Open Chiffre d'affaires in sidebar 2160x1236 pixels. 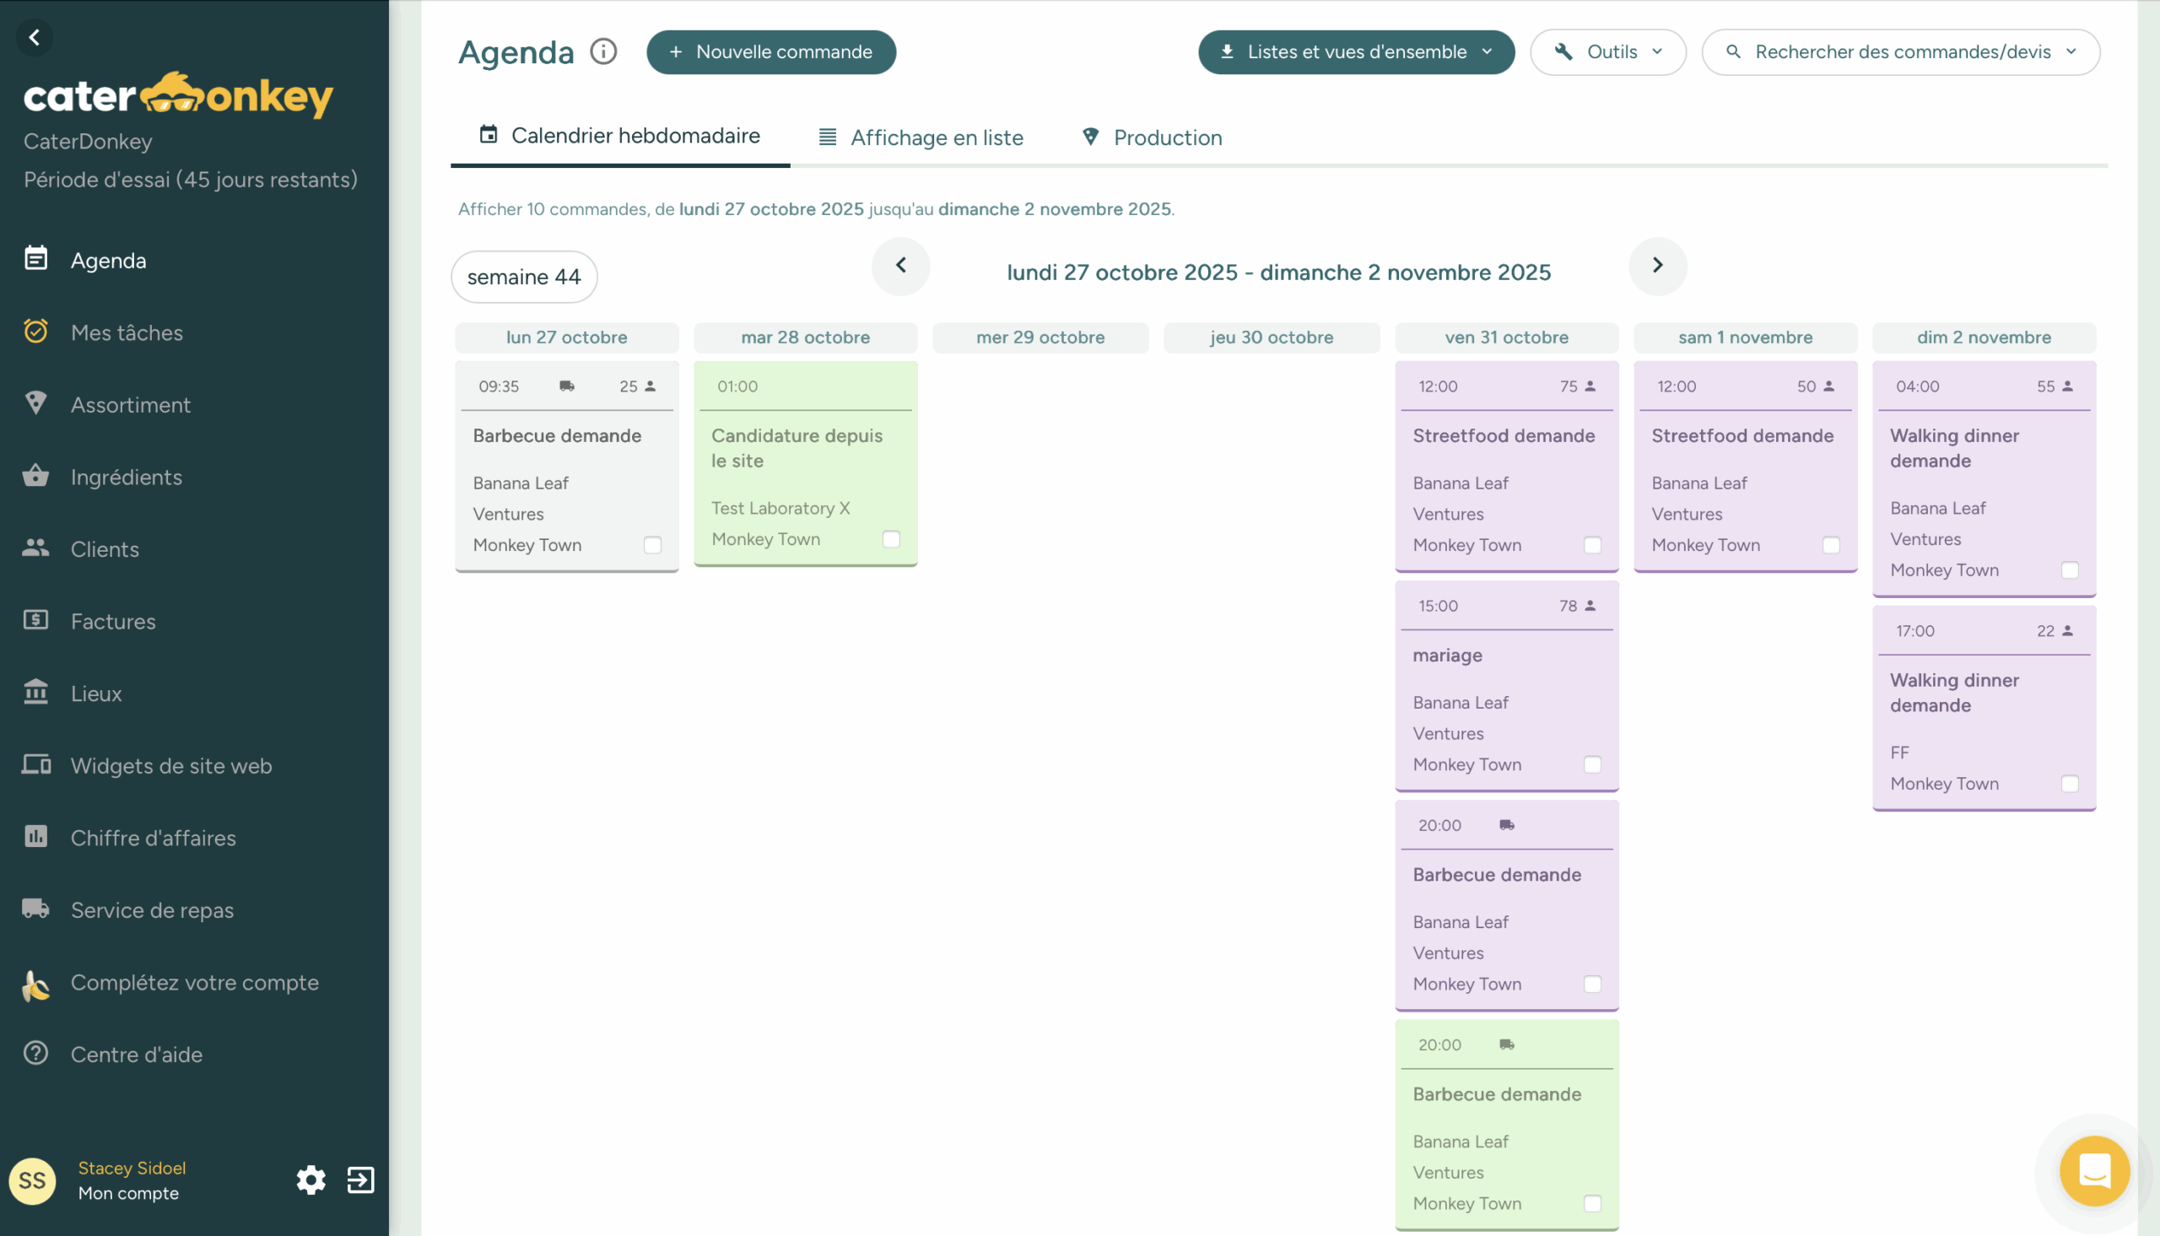[153, 838]
